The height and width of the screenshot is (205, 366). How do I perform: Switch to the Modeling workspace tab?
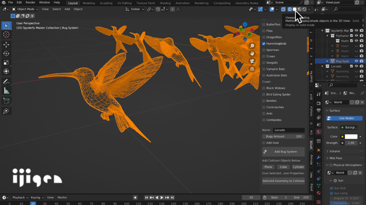click(89, 3)
